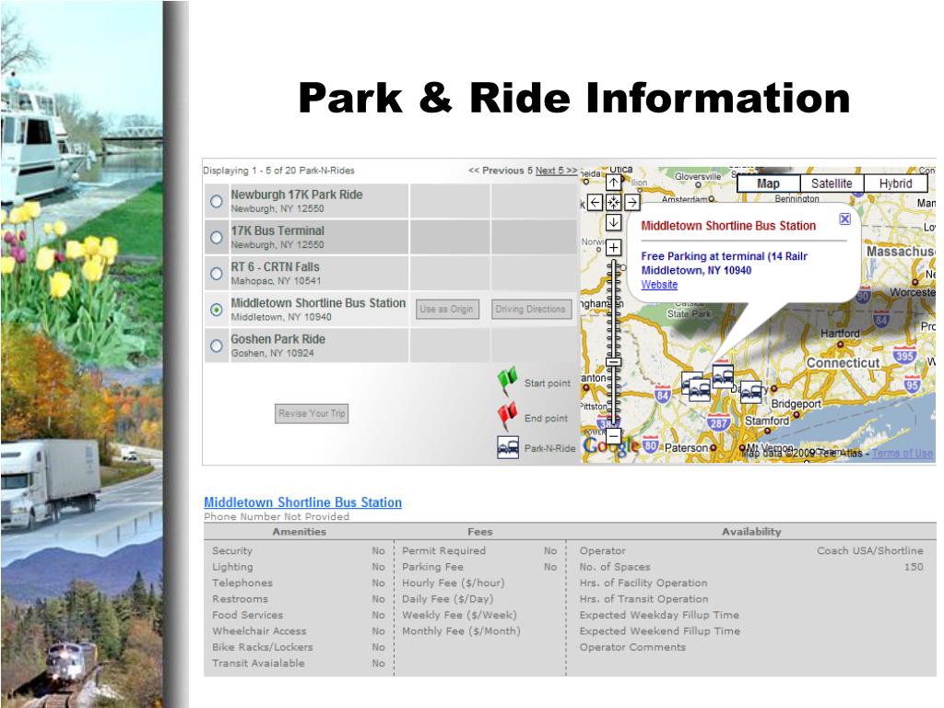Click the Operator Comments label
The height and width of the screenshot is (708, 944).
632,647
